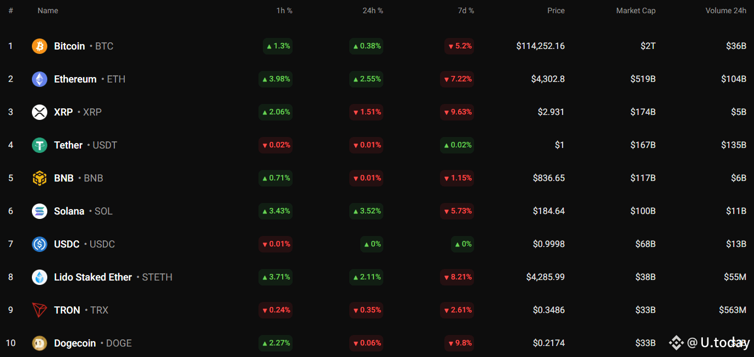This screenshot has height=357, width=754.
Task: Click the BNB logo icon
Action: [40, 178]
